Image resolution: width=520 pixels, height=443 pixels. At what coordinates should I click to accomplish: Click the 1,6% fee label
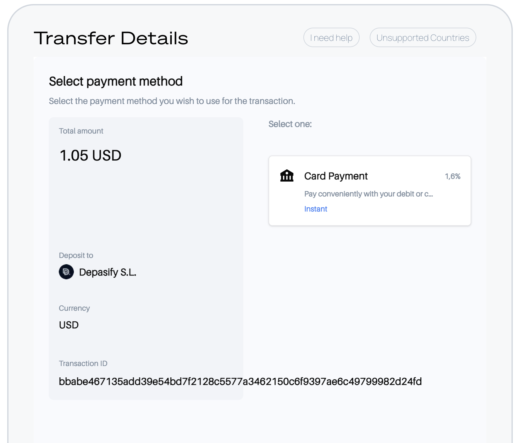pos(452,176)
